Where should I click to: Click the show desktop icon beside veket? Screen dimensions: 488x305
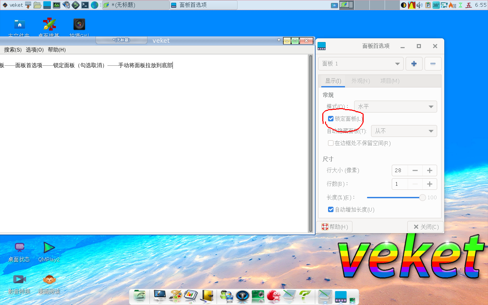click(x=28, y=5)
